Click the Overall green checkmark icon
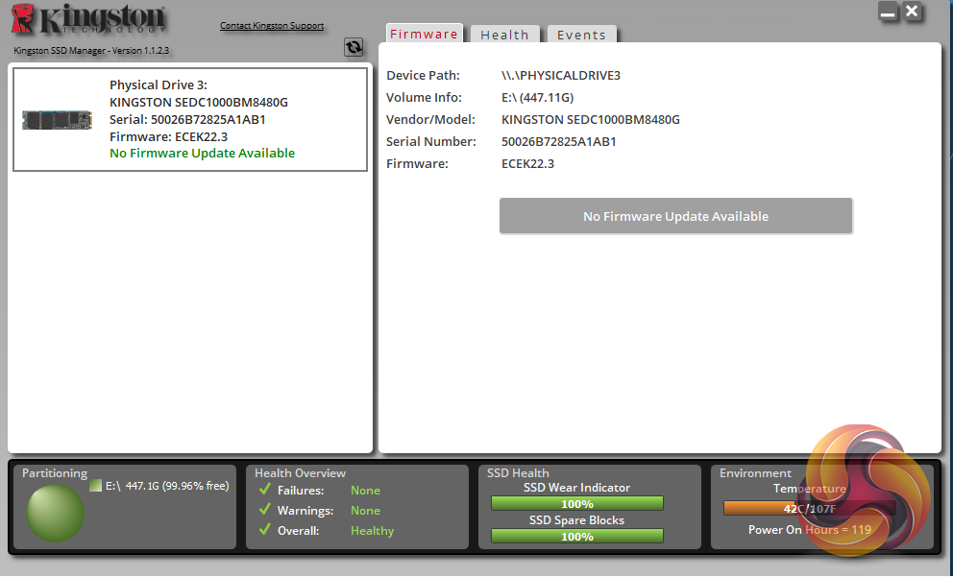This screenshot has height=578, width=953. pos(264,529)
